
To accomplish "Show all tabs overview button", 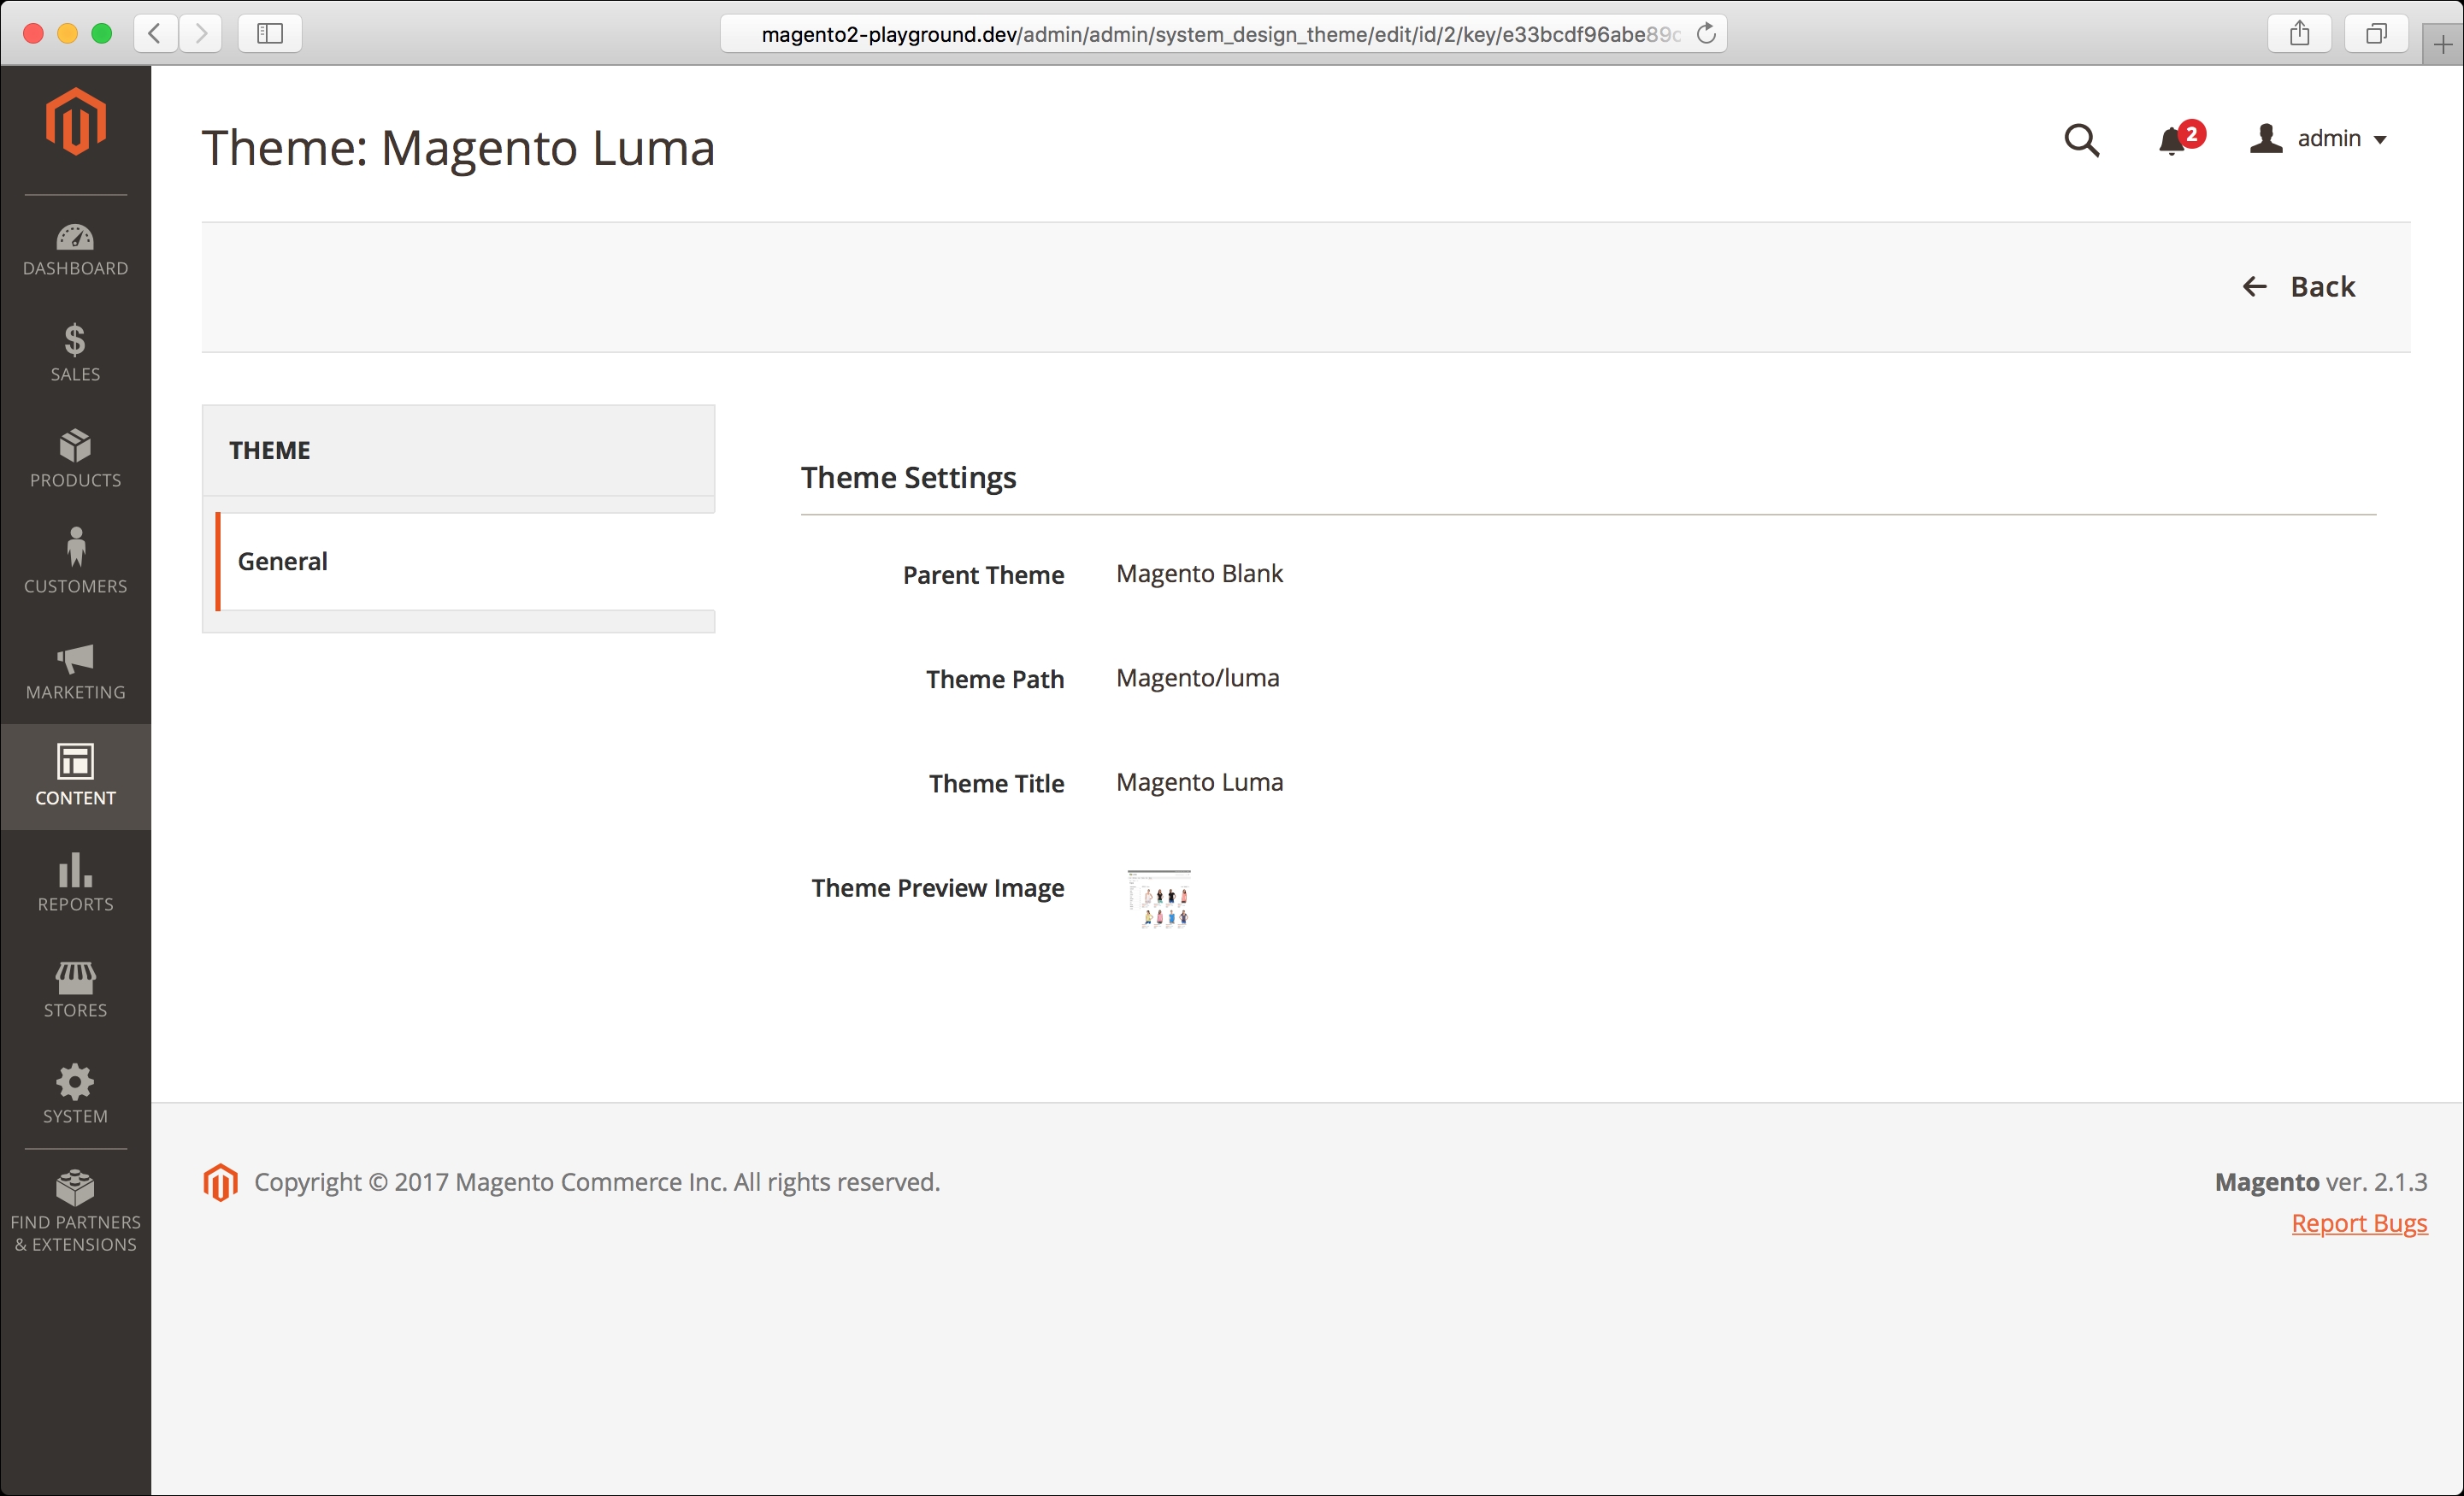I will point(2376,33).
